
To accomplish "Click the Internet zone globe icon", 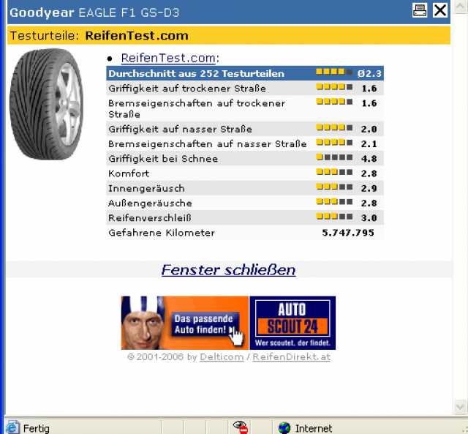I will click(284, 428).
